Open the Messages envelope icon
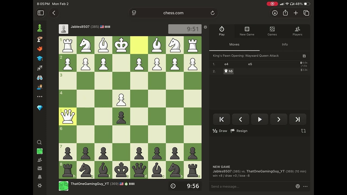 (40, 168)
